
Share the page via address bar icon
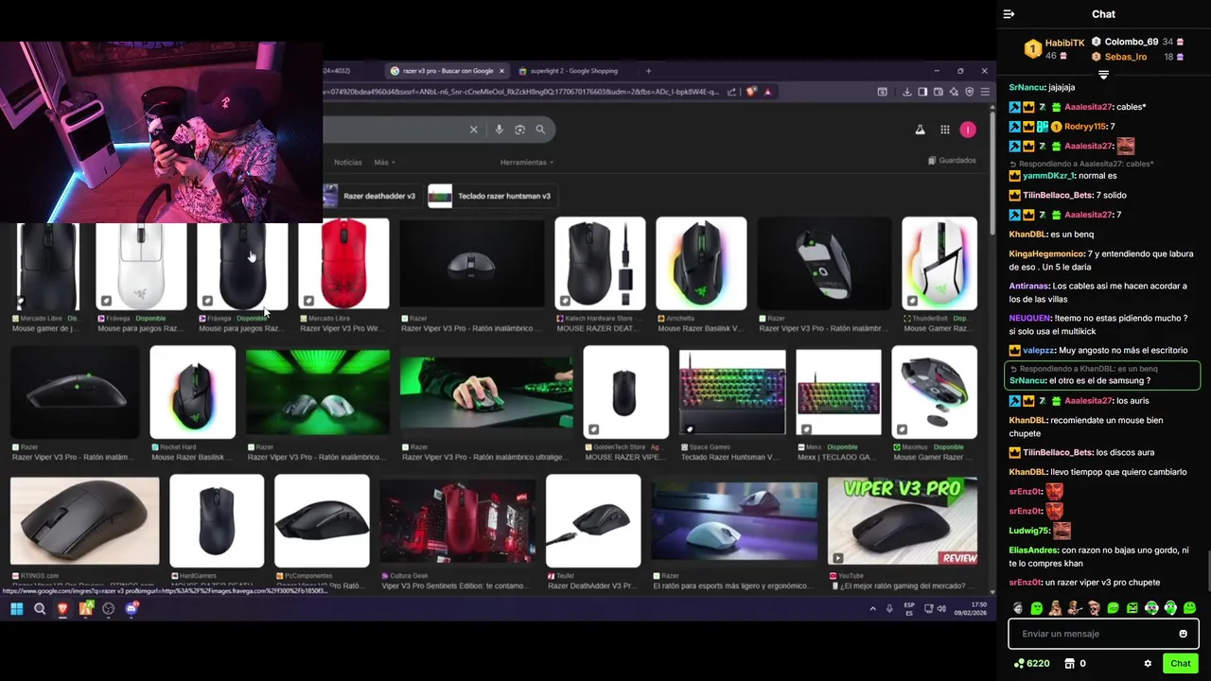tap(732, 92)
